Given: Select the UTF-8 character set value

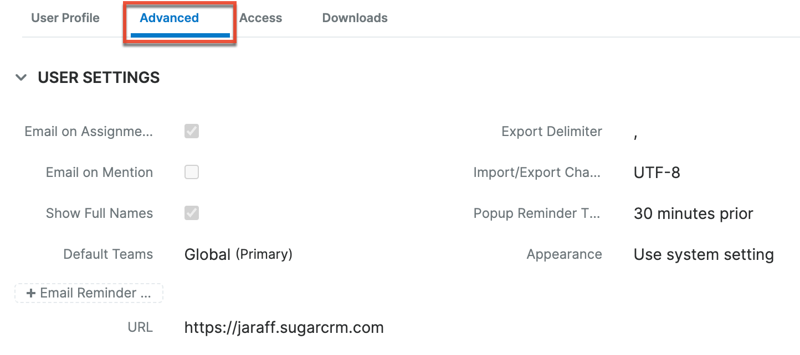Looking at the screenshot, I should tap(657, 173).
